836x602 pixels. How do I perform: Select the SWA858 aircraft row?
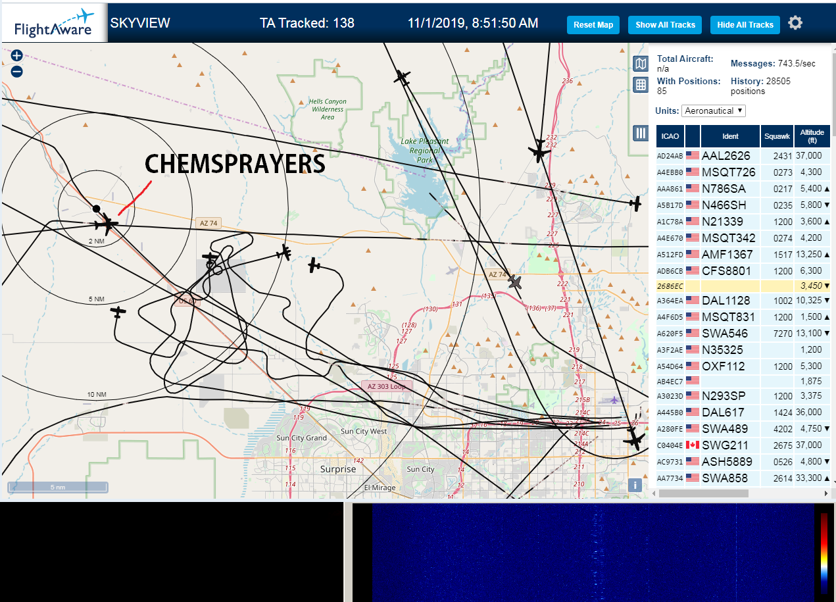click(x=743, y=478)
